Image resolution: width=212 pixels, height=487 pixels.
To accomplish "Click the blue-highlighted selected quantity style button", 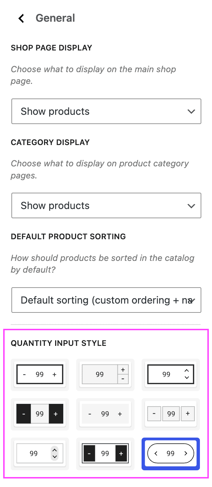I will point(170,453).
